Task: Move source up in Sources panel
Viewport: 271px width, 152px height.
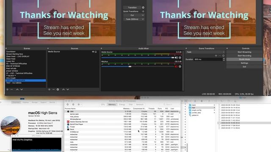Action: coord(64,90)
